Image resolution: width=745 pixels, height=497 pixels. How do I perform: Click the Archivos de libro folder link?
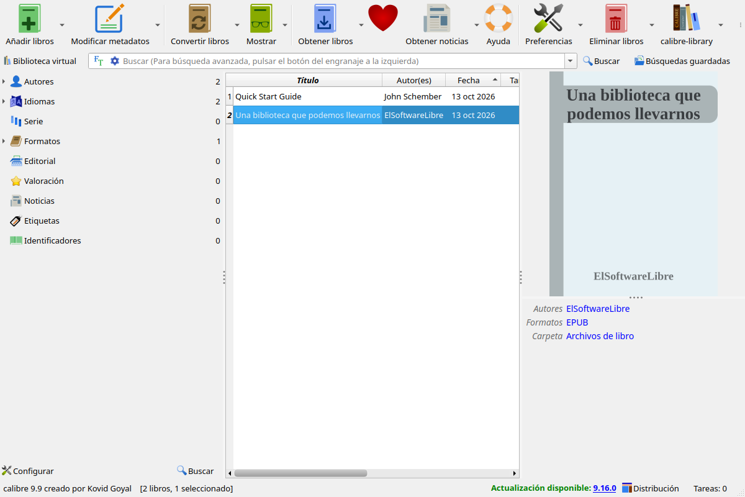coord(600,336)
